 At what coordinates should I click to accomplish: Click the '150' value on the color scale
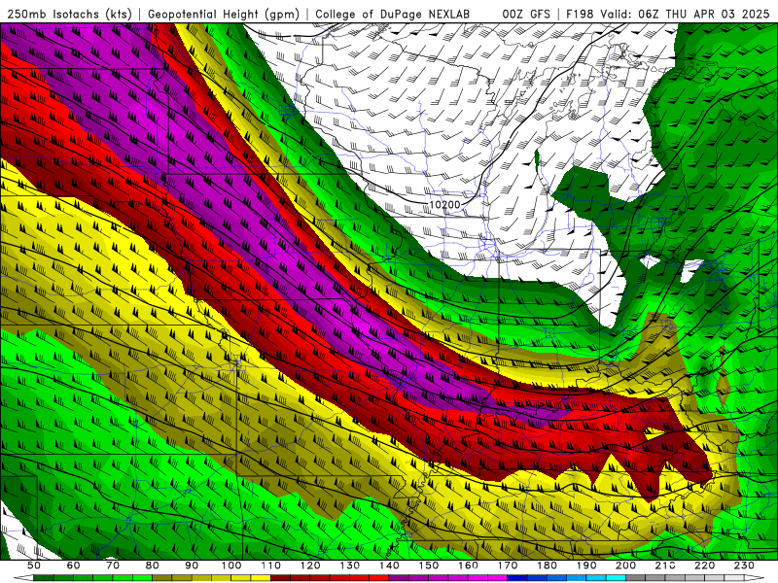click(x=428, y=566)
